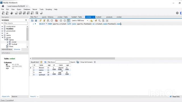The height and width of the screenshot is (102, 182).
Task: Create a new SQL tab icon
Action: (3, 13)
